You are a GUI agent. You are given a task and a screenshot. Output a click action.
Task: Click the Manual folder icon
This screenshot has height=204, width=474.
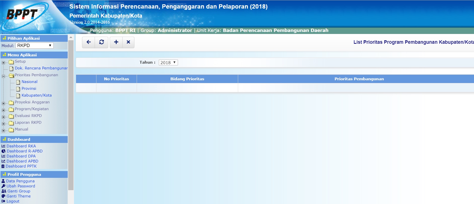click(x=11, y=130)
